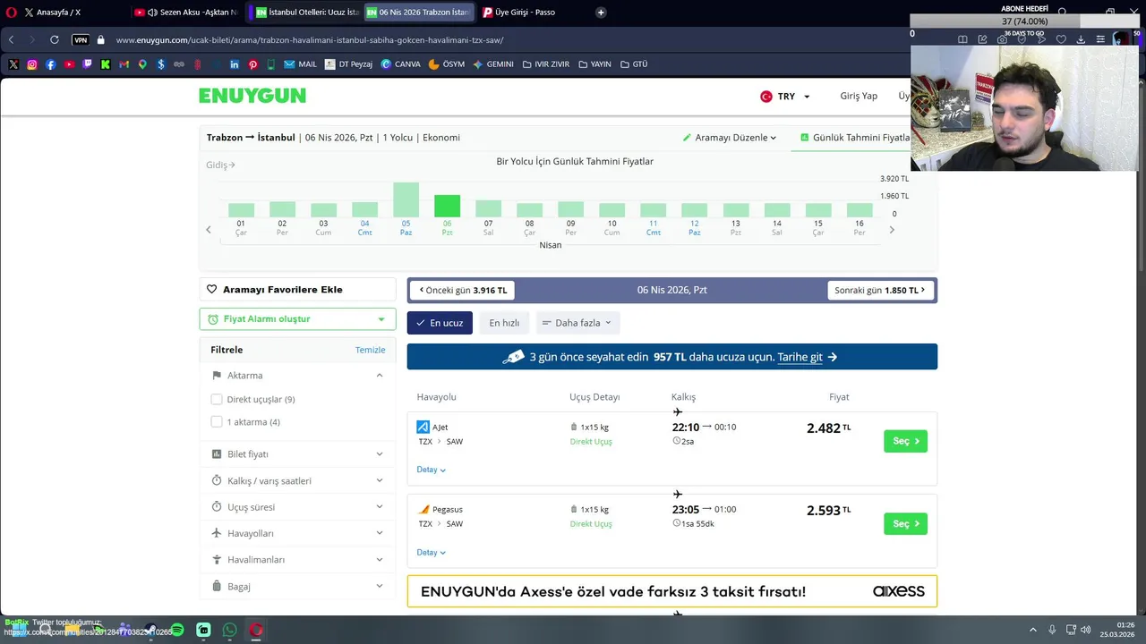The height and width of the screenshot is (644, 1146).
Task: Open the Pinterest bookmark
Action: click(253, 64)
